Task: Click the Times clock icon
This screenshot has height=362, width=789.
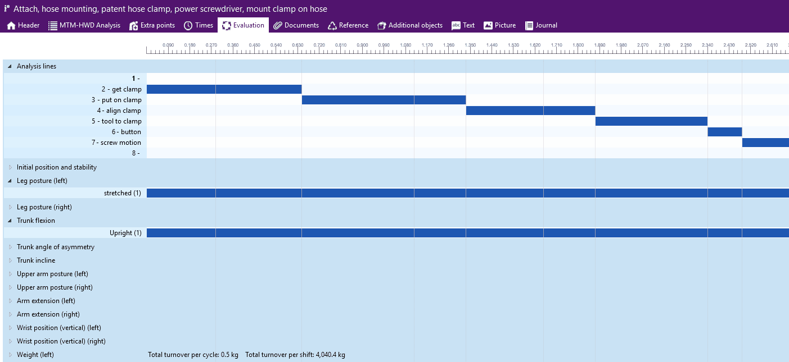Action: click(x=188, y=25)
